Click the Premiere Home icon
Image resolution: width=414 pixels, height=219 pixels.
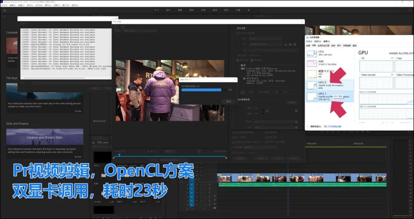point(5,10)
